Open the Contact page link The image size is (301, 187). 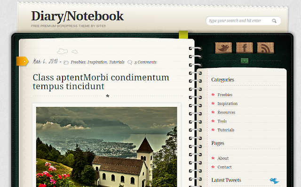[x=224, y=167]
